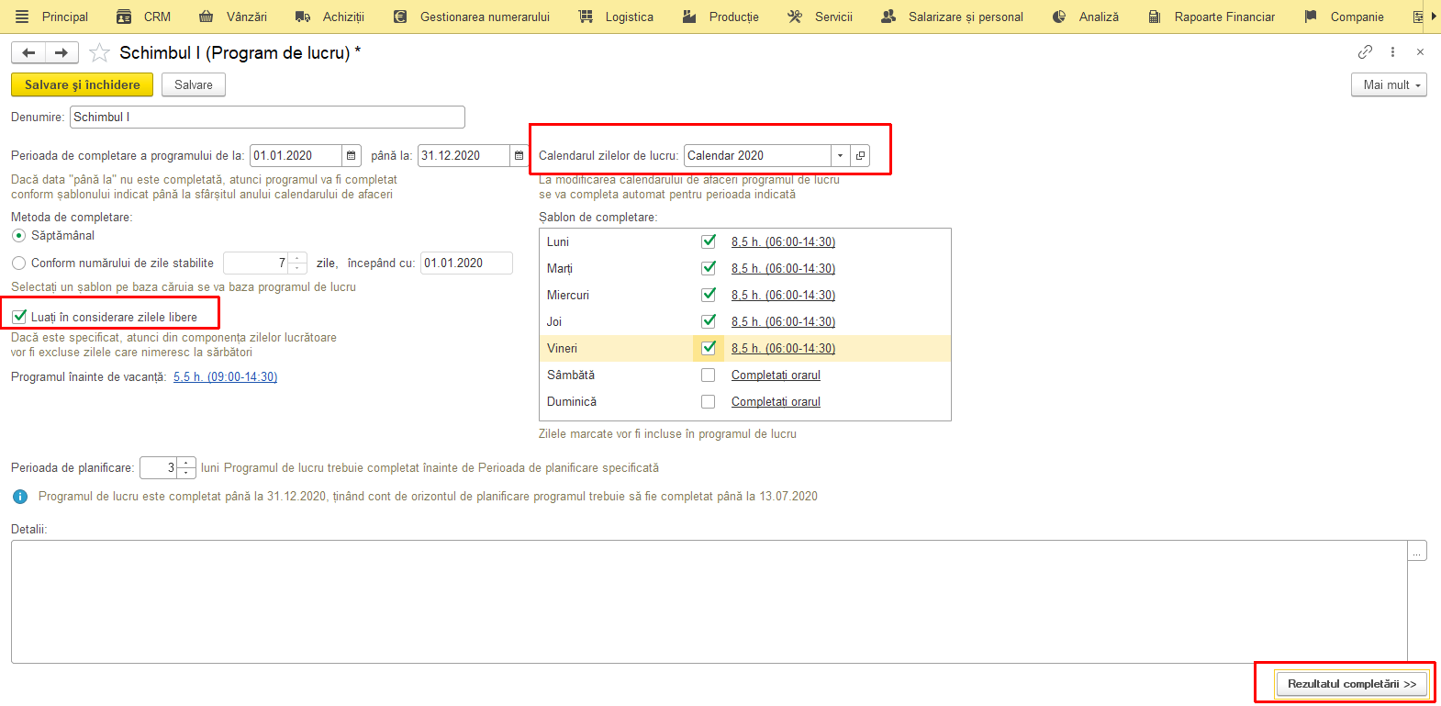Screen dimensions: 1441x706
Task: Go back with the left arrow button
Action: (28, 53)
